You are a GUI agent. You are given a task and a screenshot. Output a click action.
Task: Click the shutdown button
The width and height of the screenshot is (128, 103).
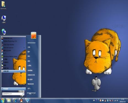(x=30, y=94)
